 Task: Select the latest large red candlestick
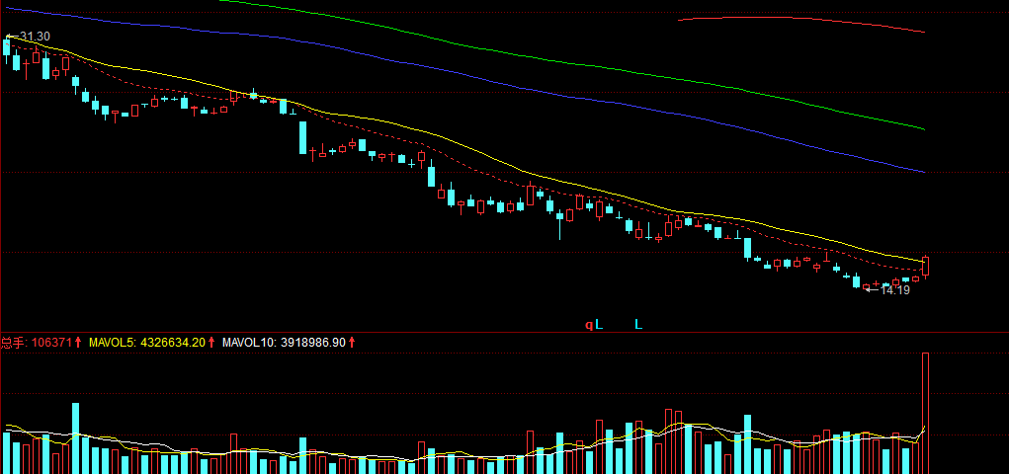925,267
